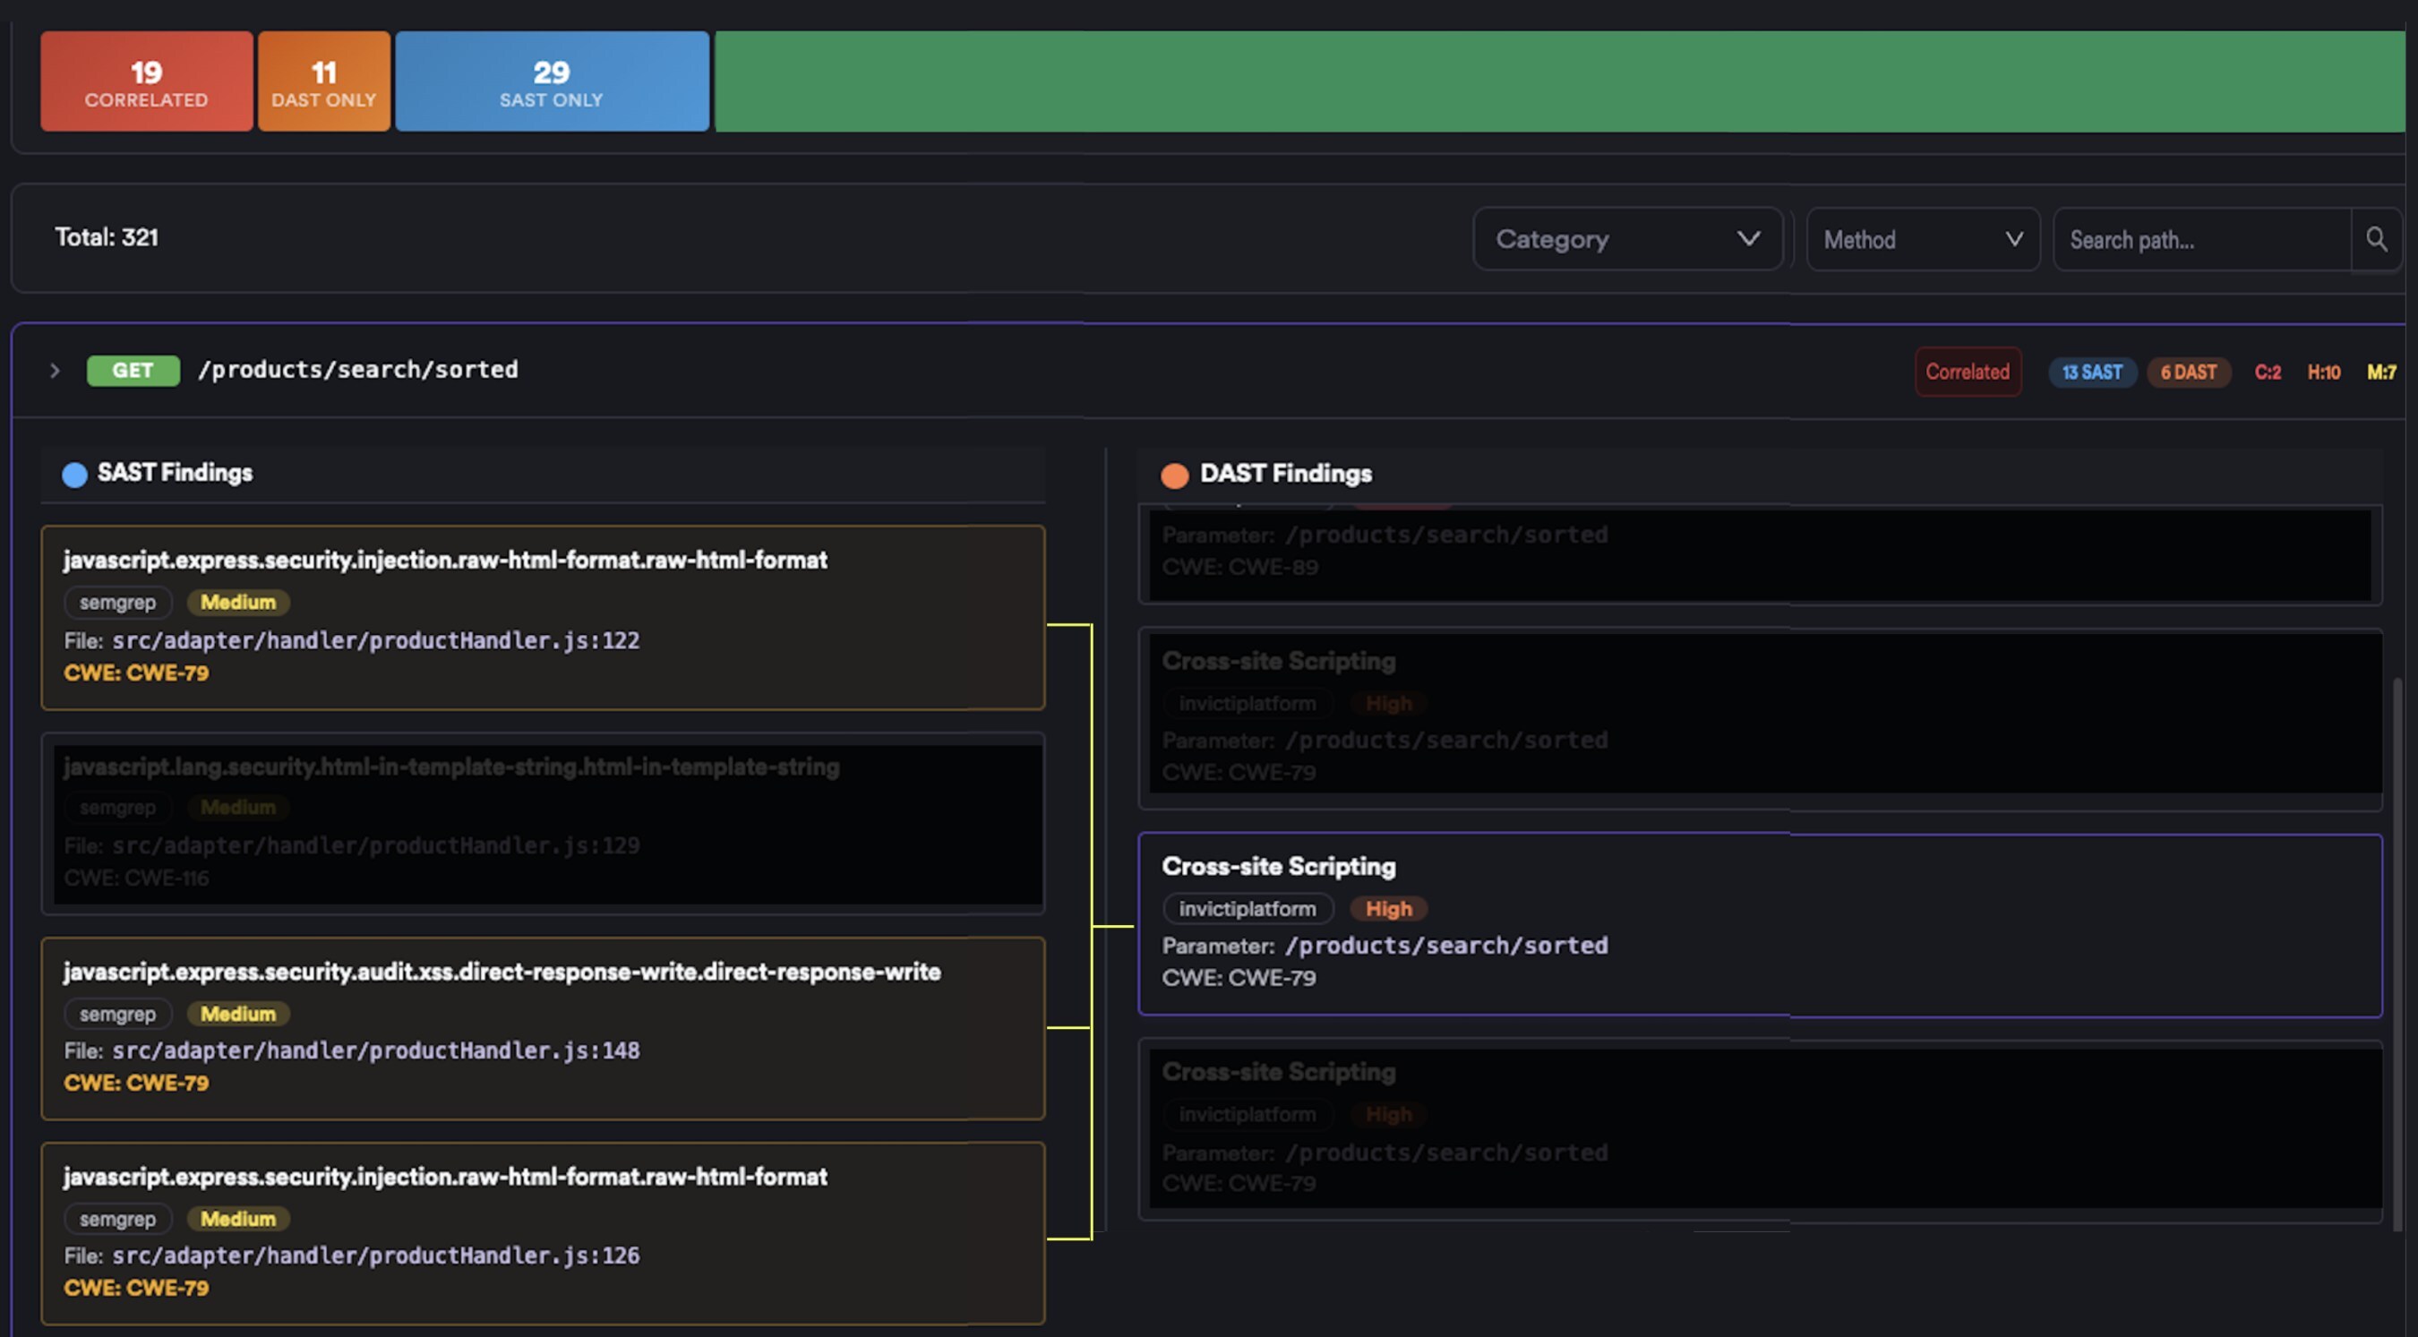This screenshot has width=2418, height=1337.
Task: Click the orange DAST Findings dot
Action: (1173, 476)
